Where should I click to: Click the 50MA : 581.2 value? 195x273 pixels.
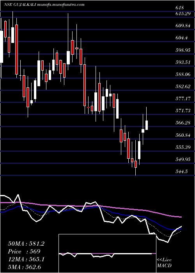point(26,244)
